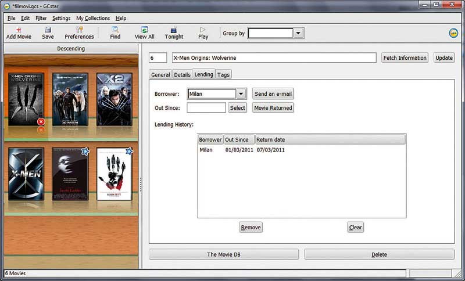Click the Update button
Image resolution: width=465 pixels, height=281 pixels.
coord(444,57)
